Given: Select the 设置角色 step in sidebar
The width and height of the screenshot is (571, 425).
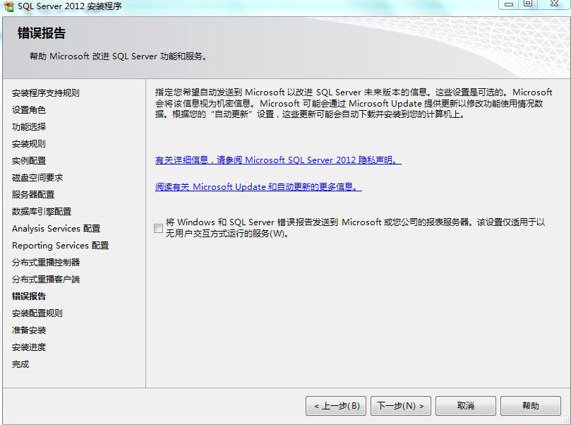Looking at the screenshot, I should (x=29, y=110).
